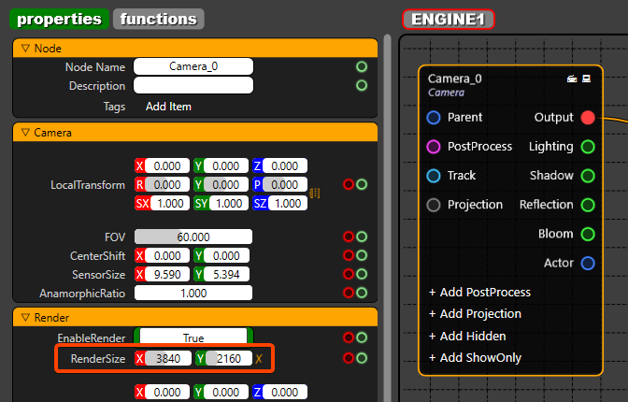The width and height of the screenshot is (628, 402).
Task: Open the ENGINE1 tab
Action: click(448, 19)
